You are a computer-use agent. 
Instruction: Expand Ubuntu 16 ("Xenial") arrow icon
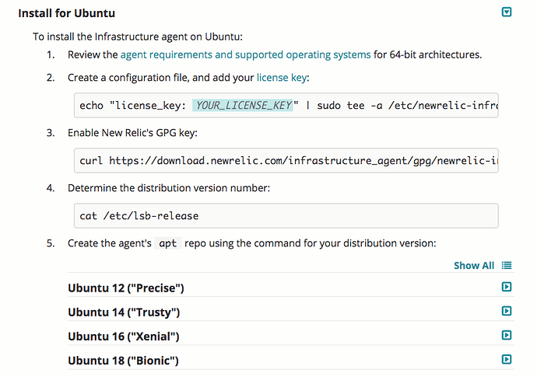coord(507,335)
